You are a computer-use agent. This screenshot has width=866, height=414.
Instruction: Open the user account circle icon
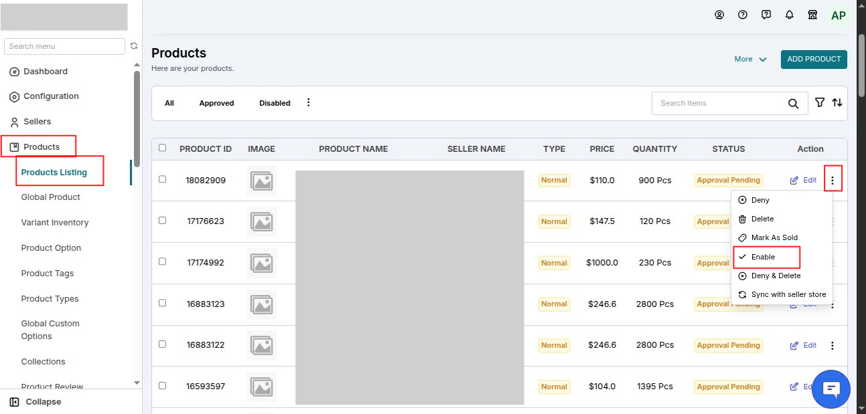click(719, 15)
